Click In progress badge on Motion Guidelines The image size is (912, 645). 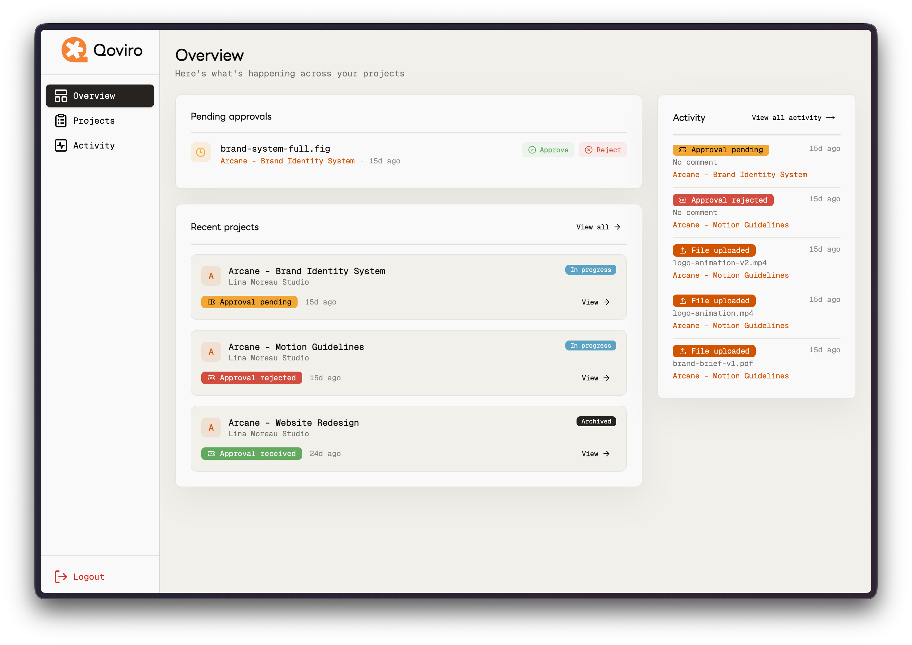pyautogui.click(x=591, y=346)
